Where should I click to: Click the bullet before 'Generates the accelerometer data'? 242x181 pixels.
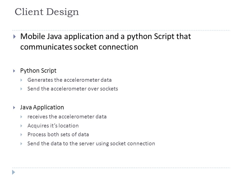21,80
